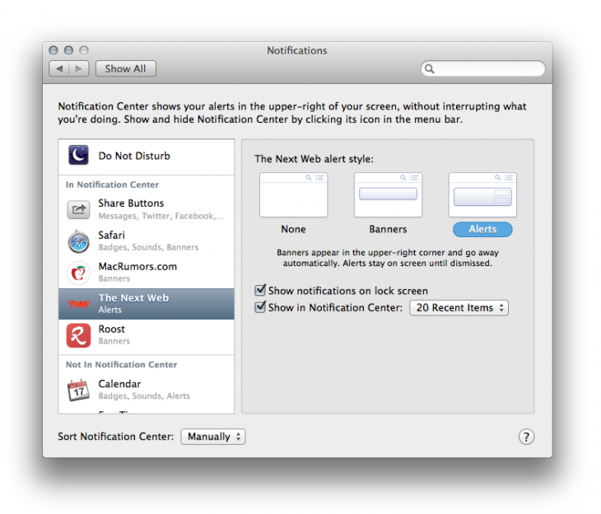Click the MacRumors.com apple icon
The width and height of the screenshot is (601, 514).
coord(78,273)
